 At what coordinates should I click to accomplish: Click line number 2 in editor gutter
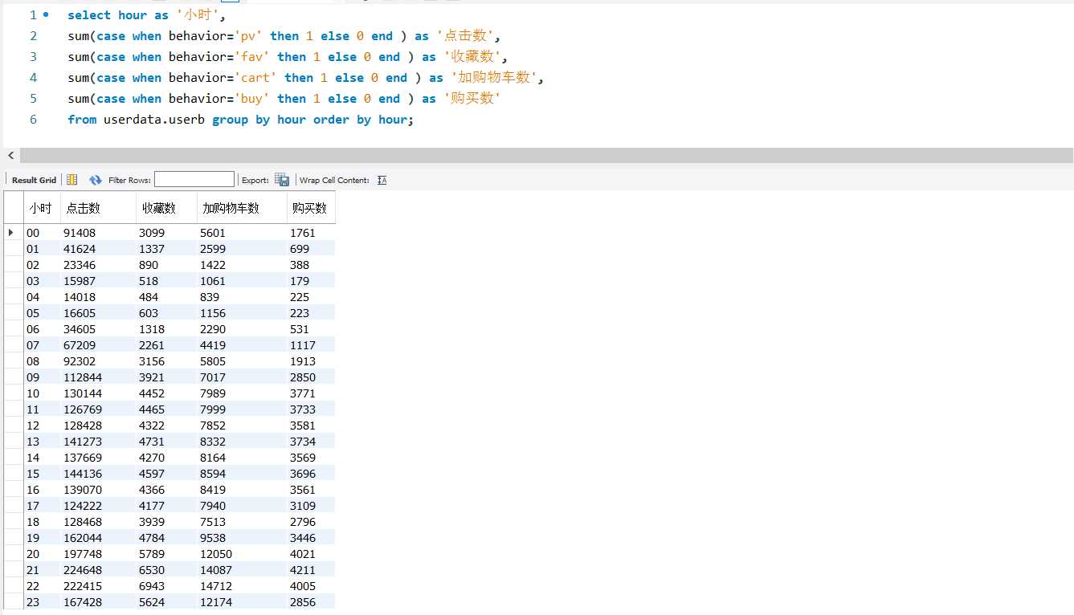[x=33, y=36]
